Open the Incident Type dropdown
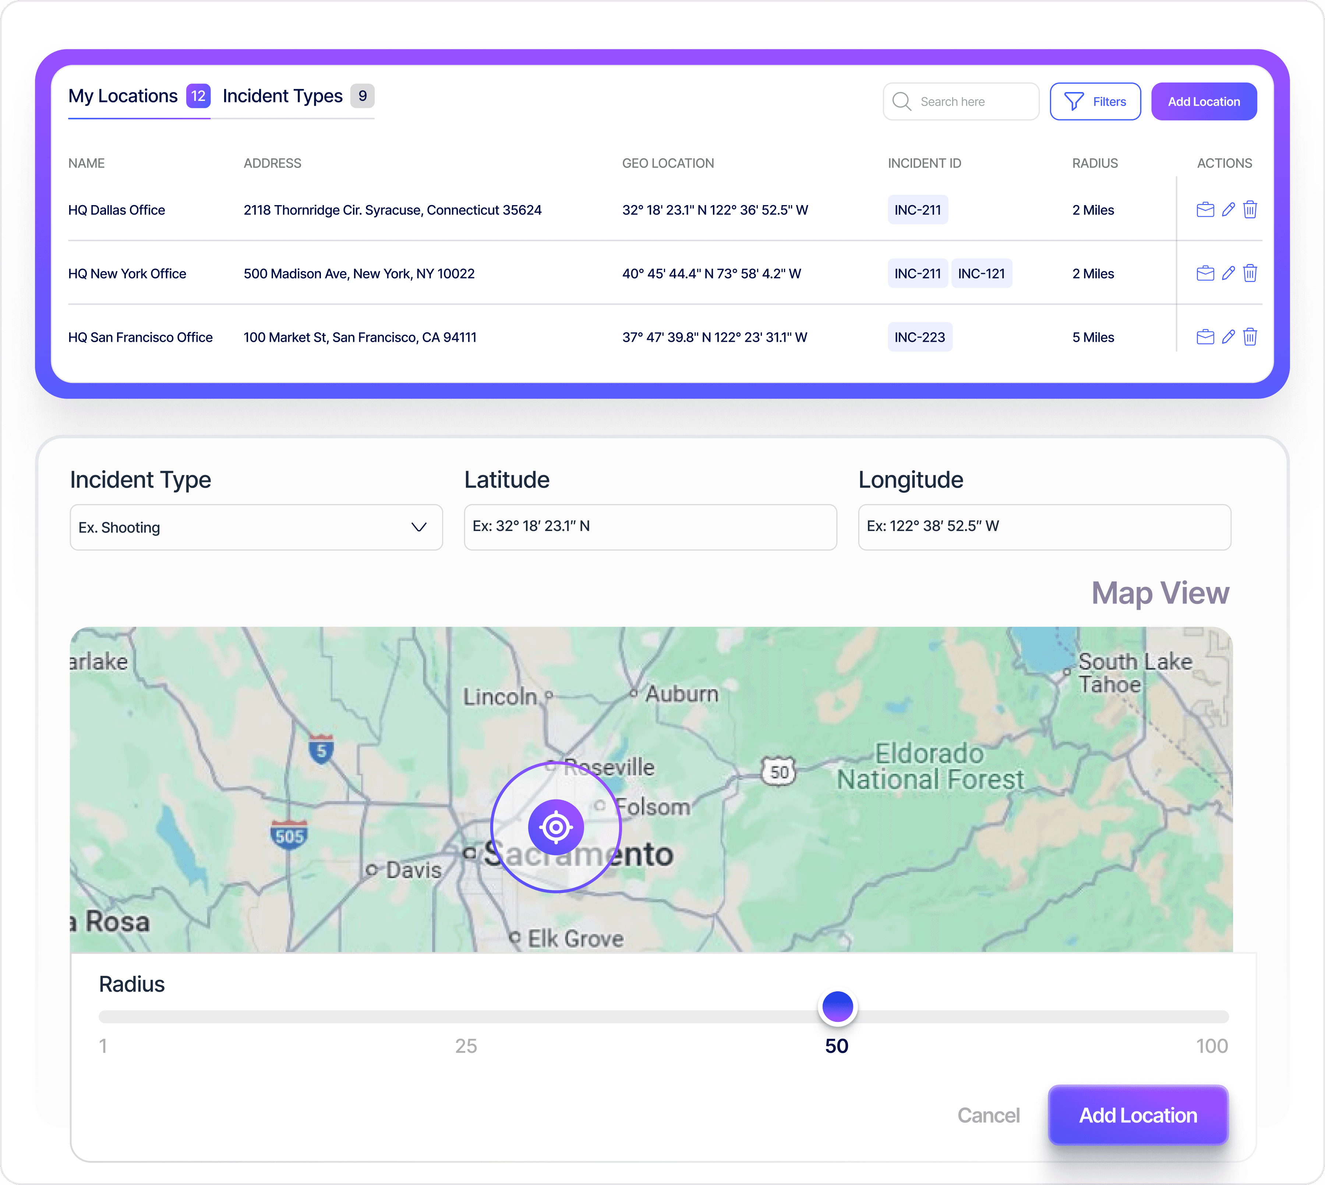1325x1185 pixels. (256, 527)
